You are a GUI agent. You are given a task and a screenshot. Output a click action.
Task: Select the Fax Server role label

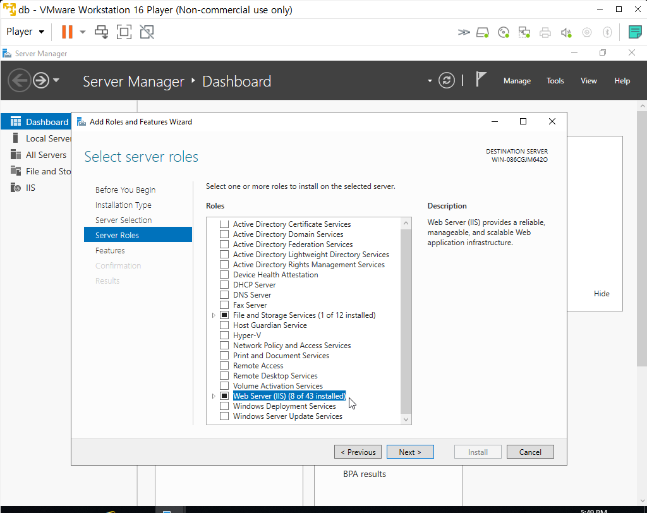point(250,305)
